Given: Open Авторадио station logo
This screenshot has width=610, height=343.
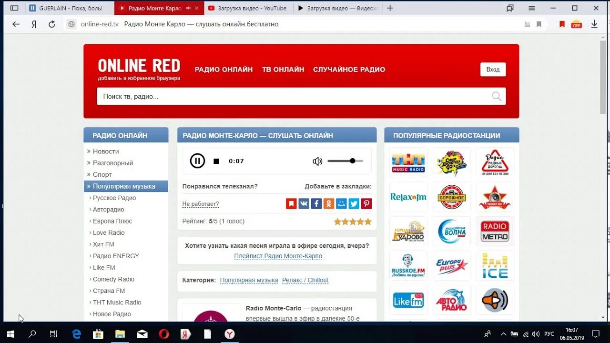Looking at the screenshot, I should (451, 300).
